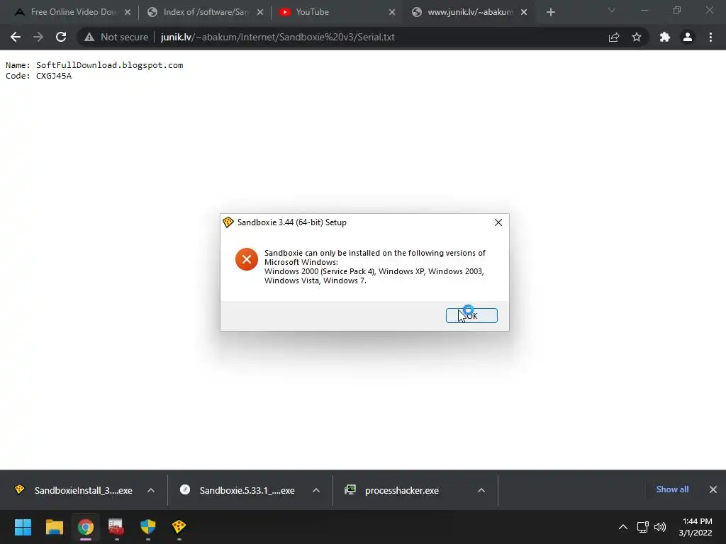Close the Index of /software tab

260,12
